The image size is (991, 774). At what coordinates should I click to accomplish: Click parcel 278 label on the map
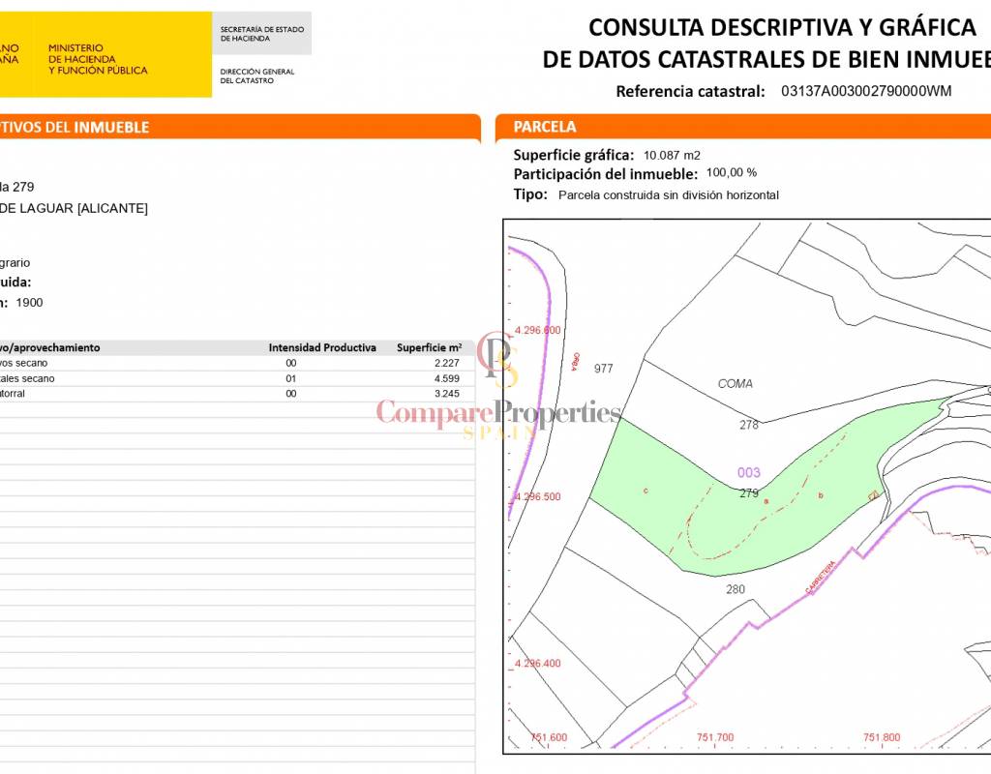click(x=748, y=424)
